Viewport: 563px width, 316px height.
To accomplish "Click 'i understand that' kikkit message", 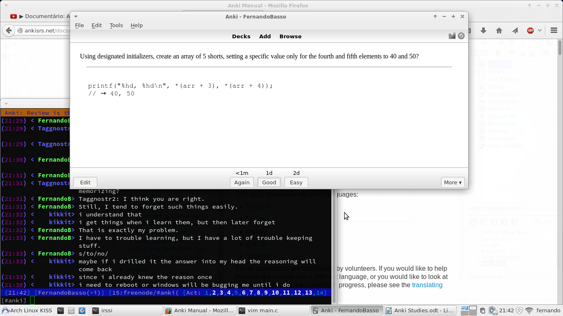I will pyautogui.click(x=110, y=214).
